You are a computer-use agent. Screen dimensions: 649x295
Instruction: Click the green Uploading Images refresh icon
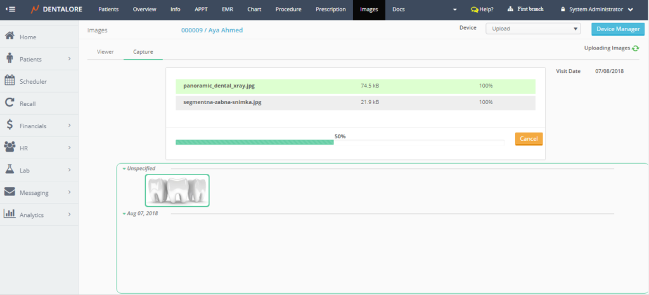click(635, 48)
